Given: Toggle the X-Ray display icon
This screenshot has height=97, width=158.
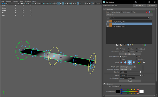Looking at the screenshot, I should coord(87,3).
